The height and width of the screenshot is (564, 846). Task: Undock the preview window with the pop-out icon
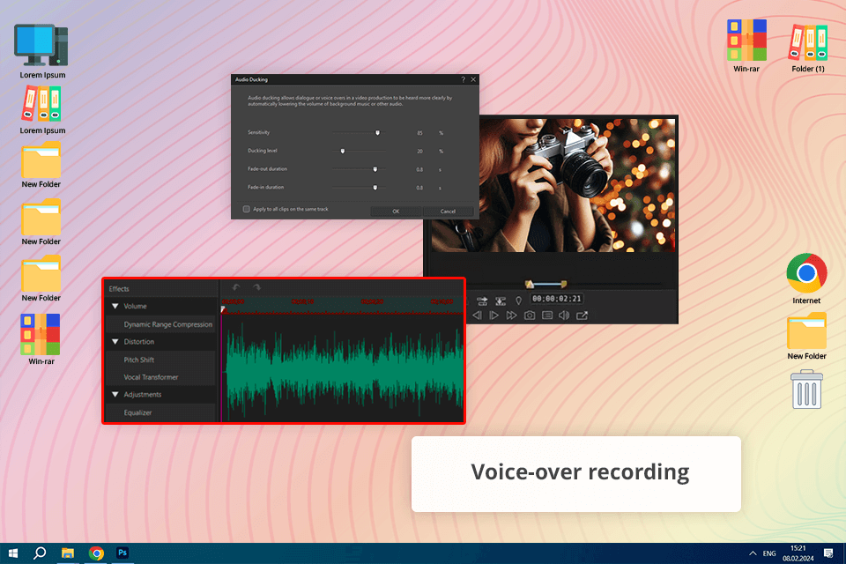582,315
